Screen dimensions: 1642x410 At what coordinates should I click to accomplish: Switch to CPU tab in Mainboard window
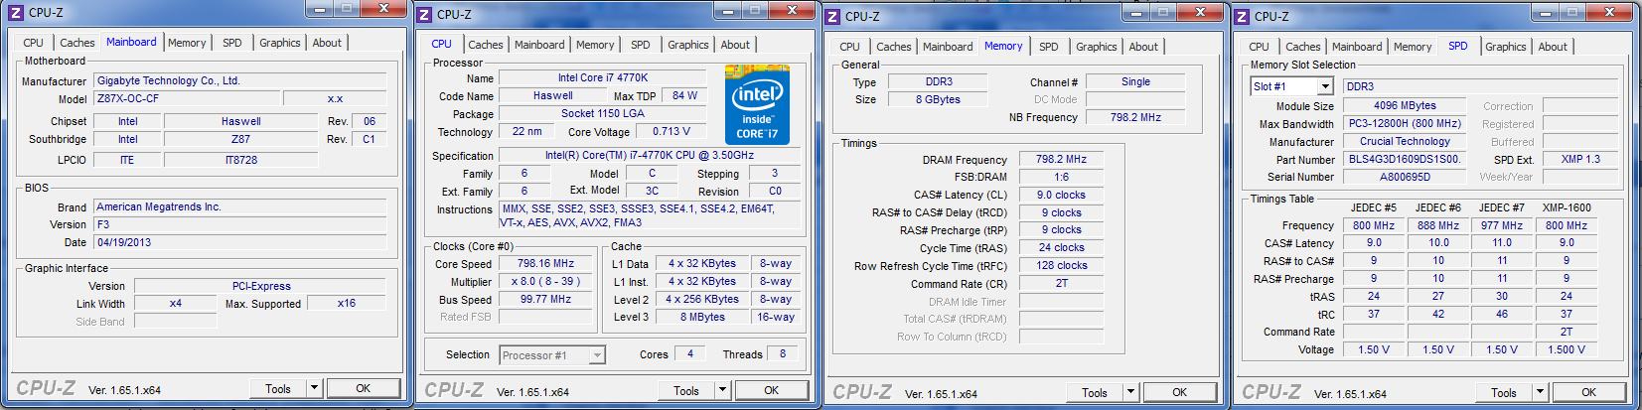(33, 43)
